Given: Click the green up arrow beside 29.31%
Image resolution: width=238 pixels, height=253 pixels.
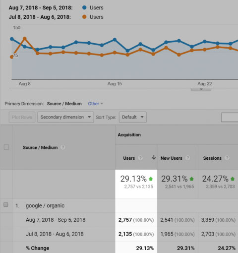Looking at the screenshot, I should tap(191, 179).
